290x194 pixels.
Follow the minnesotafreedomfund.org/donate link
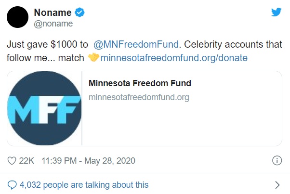[x=174, y=58]
